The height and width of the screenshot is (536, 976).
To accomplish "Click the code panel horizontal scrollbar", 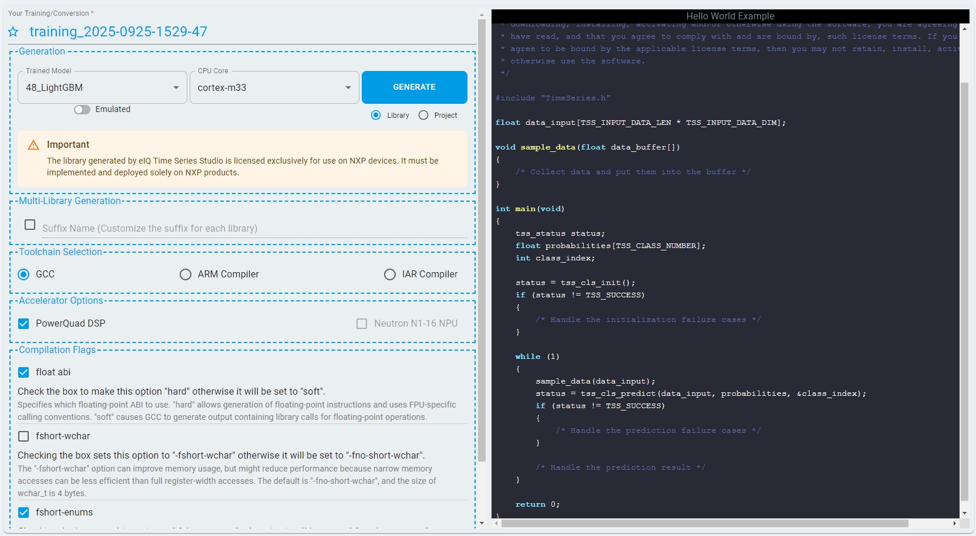I will click(705, 523).
